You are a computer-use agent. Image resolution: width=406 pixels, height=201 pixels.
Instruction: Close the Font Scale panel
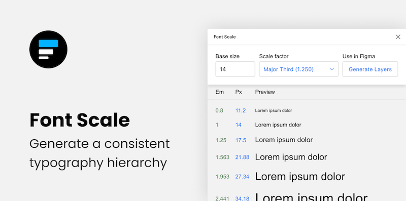tap(398, 37)
